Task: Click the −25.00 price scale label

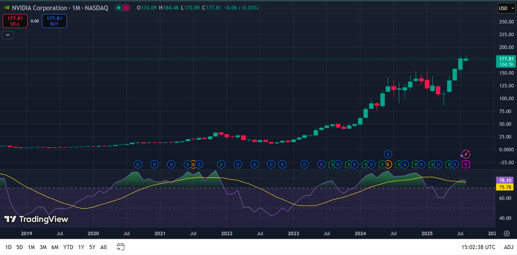Action: point(506,162)
